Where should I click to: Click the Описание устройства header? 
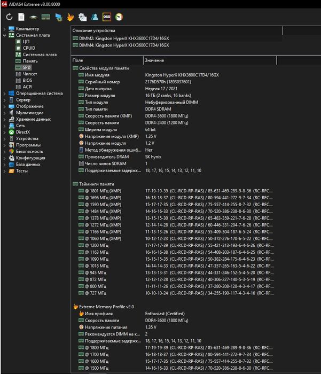point(177,30)
